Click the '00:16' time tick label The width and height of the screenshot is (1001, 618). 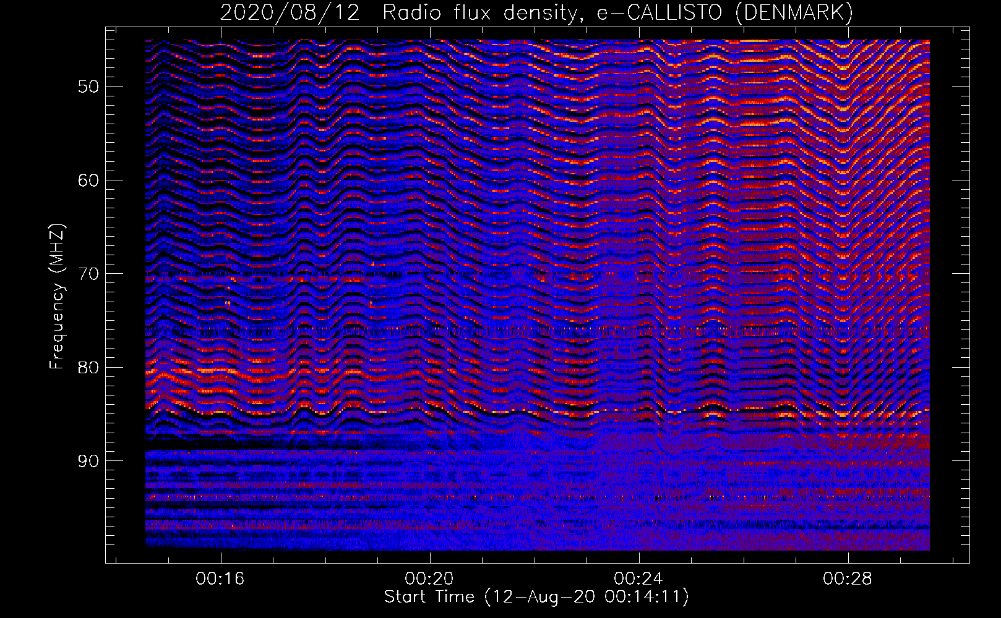click(x=220, y=578)
